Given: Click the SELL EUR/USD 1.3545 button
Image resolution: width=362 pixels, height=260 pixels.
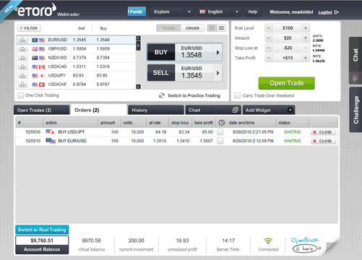Looking at the screenshot, I should click(185, 73).
